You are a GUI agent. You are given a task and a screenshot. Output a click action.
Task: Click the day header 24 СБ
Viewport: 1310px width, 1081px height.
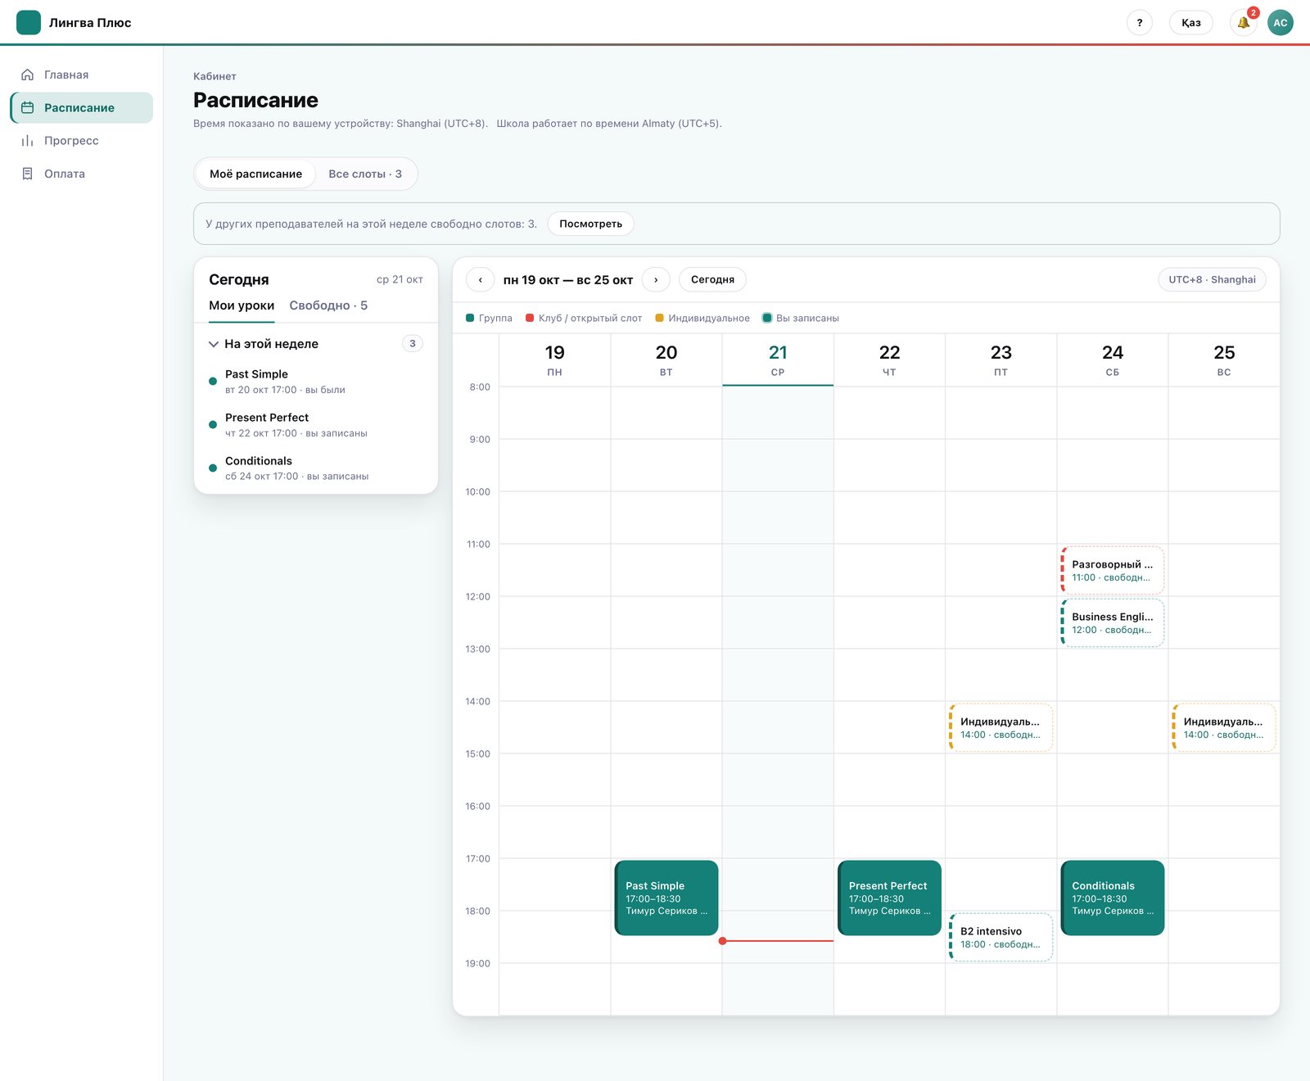coord(1113,360)
